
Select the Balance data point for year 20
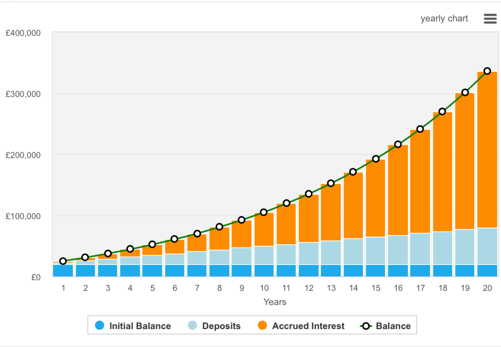[x=487, y=71]
